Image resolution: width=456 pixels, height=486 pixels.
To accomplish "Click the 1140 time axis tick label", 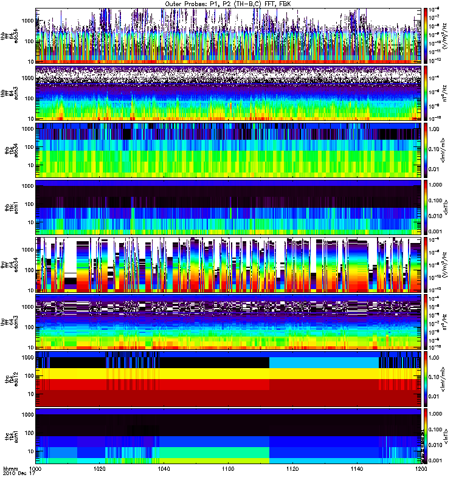I will [x=357, y=468].
